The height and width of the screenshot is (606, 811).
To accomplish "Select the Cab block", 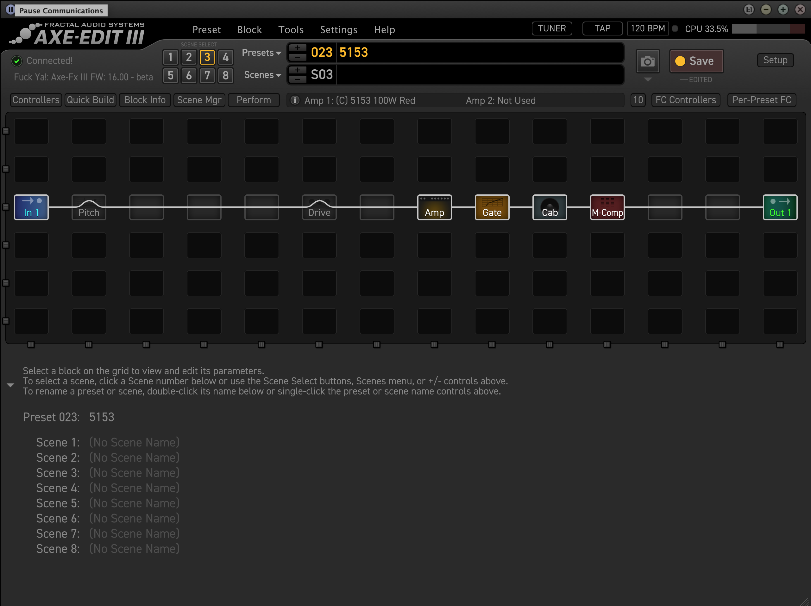I will 550,207.
